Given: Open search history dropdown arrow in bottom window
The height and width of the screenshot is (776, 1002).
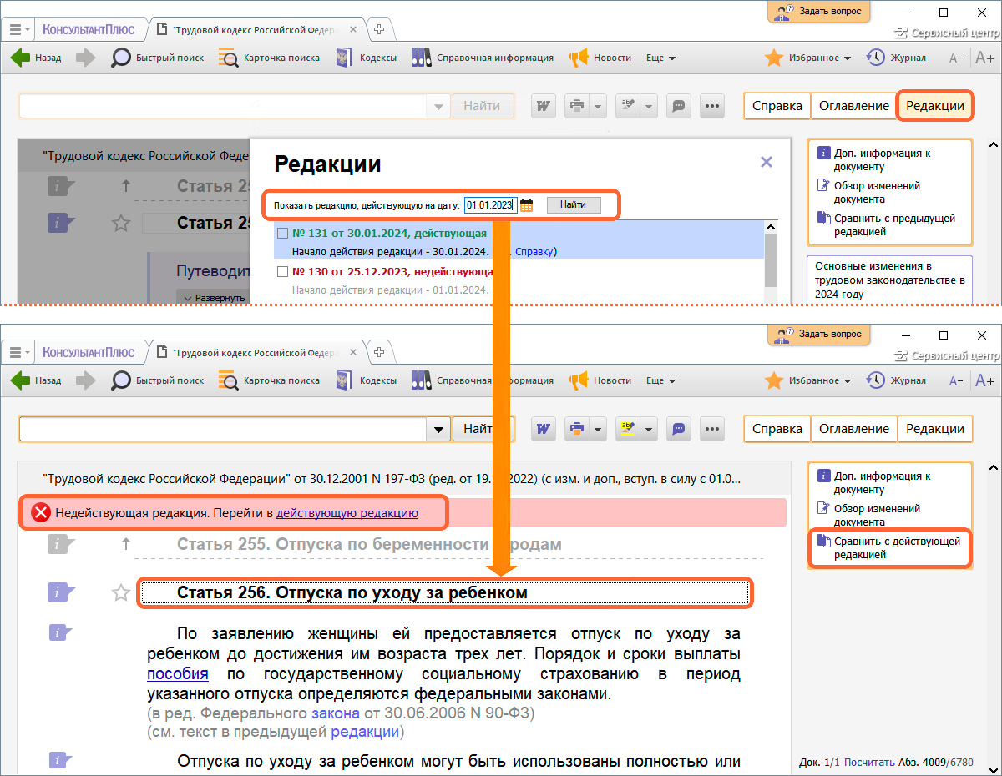Looking at the screenshot, I should [438, 430].
